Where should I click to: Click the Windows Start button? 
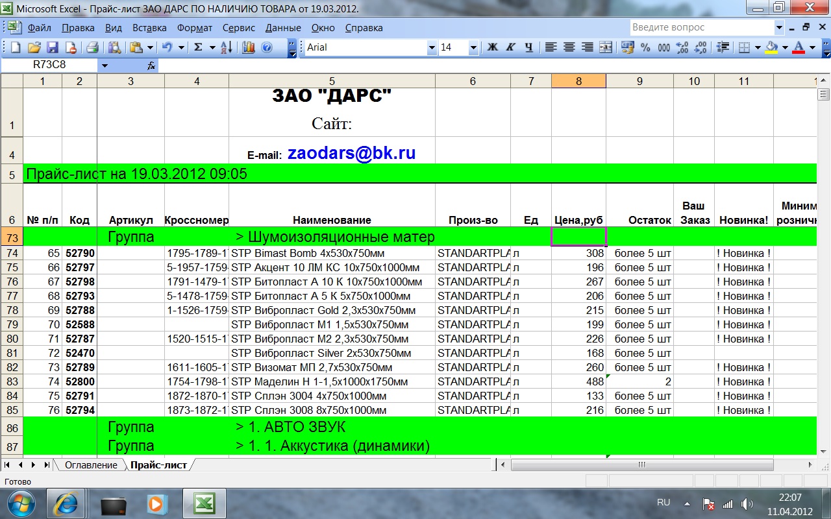click(x=21, y=503)
